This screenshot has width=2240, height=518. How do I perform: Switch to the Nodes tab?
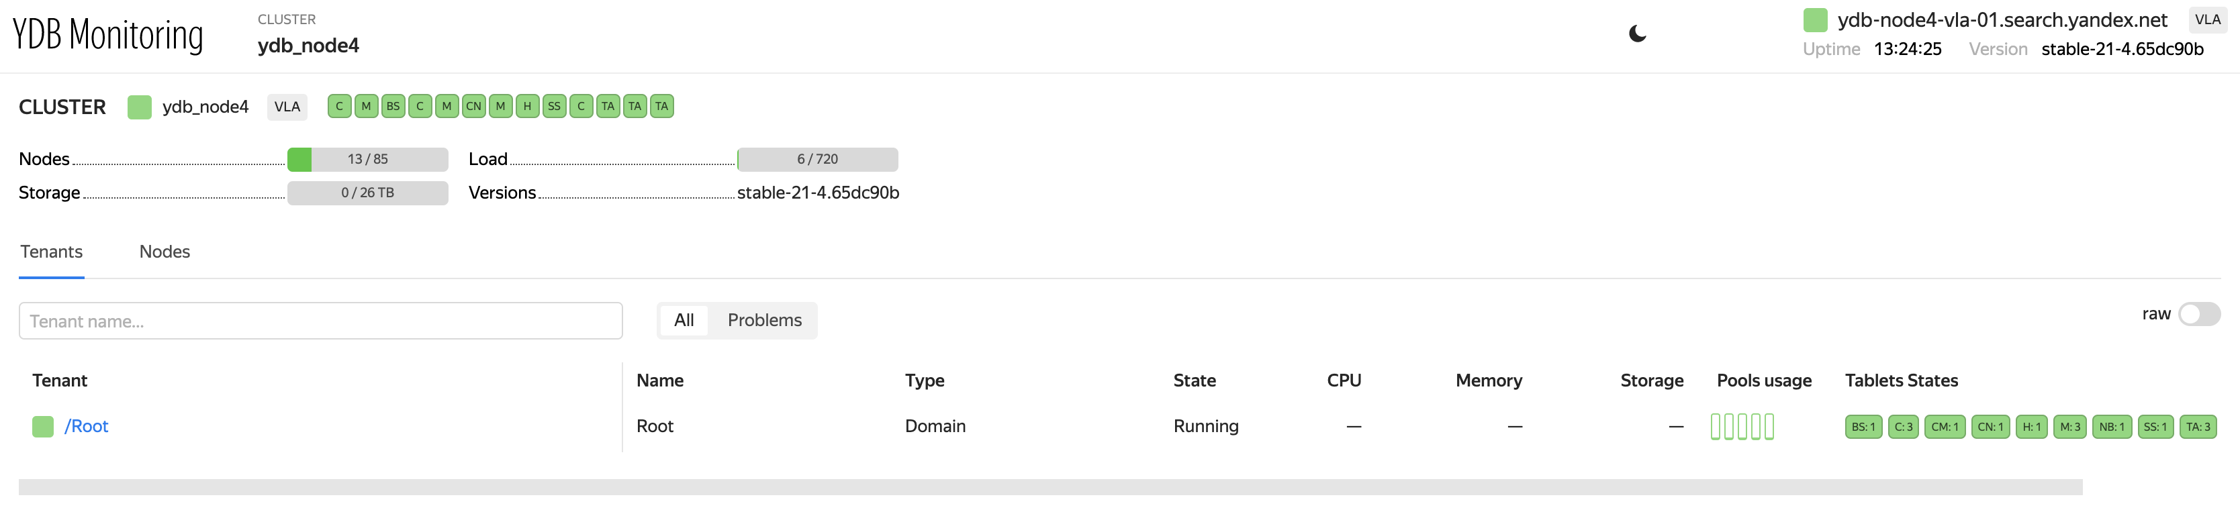click(163, 251)
